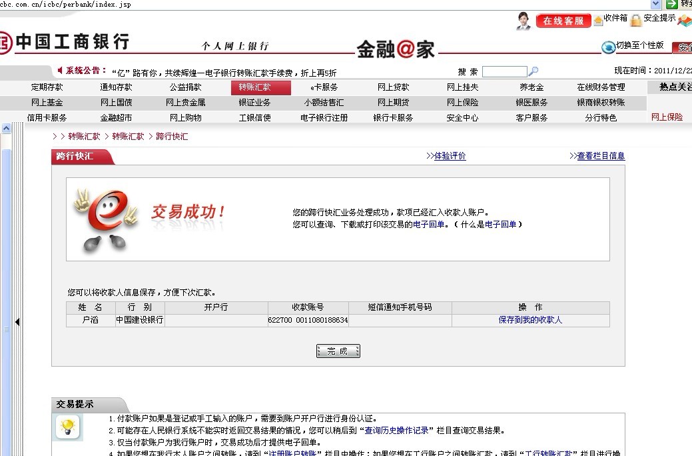Open the 体验评价 evaluation link
692x456 pixels.
450,155
